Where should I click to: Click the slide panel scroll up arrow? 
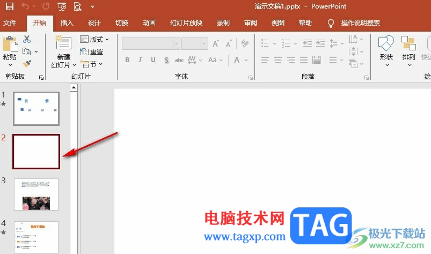[x=74, y=88]
